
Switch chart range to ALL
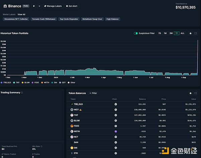tap(183, 33)
